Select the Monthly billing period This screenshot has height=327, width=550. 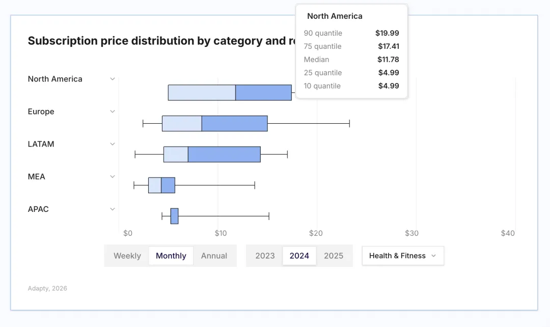point(171,256)
